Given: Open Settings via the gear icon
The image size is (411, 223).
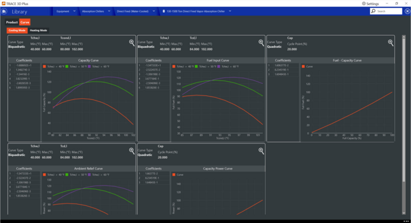Looking at the screenshot, I should 364,3.
